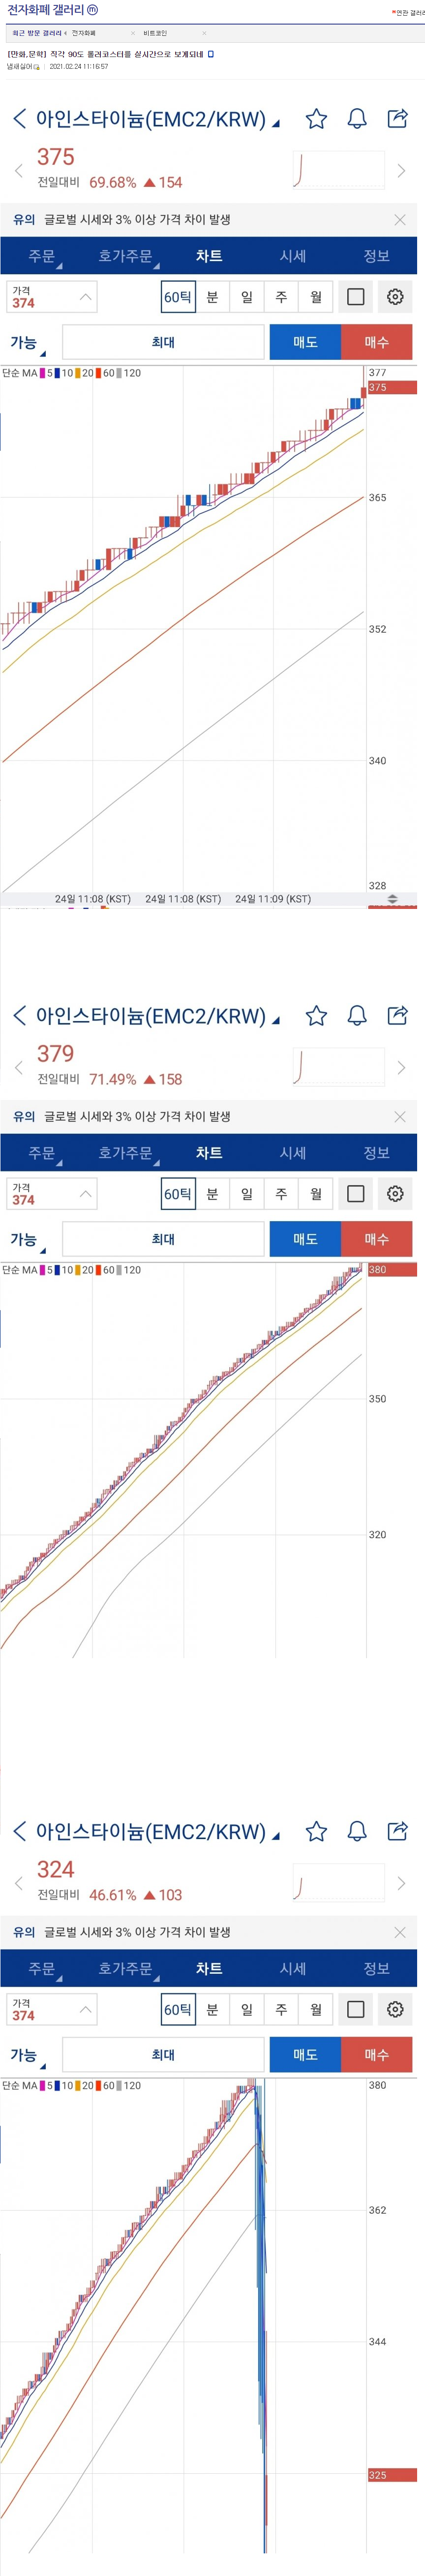This screenshot has width=425, height=2576.
Task: Select the 일 interval on the 379 screen
Action: (x=247, y=1194)
